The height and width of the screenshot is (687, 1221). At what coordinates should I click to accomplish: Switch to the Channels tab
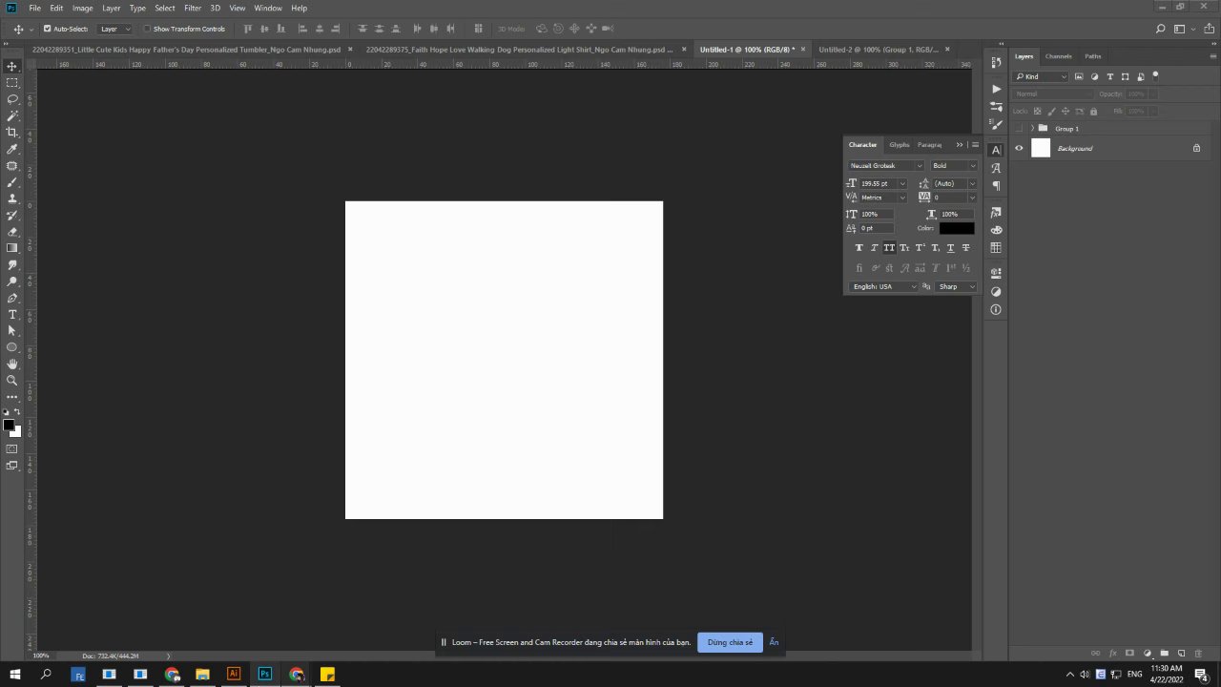[1058, 56]
